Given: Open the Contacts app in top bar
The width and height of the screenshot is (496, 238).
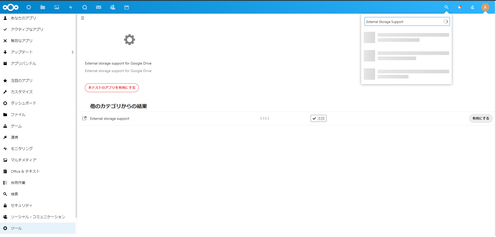Looking at the screenshot, I should click(113, 7).
